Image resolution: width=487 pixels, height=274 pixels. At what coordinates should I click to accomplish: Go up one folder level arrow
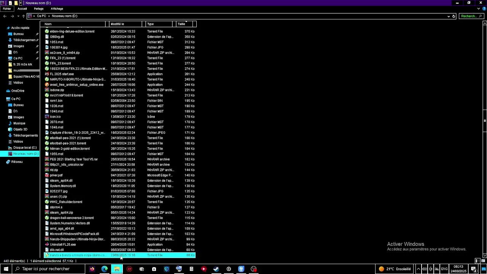tap(23, 16)
